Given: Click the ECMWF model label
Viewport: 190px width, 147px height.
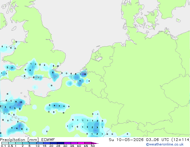Looking at the screenshot, I should click(x=48, y=140).
